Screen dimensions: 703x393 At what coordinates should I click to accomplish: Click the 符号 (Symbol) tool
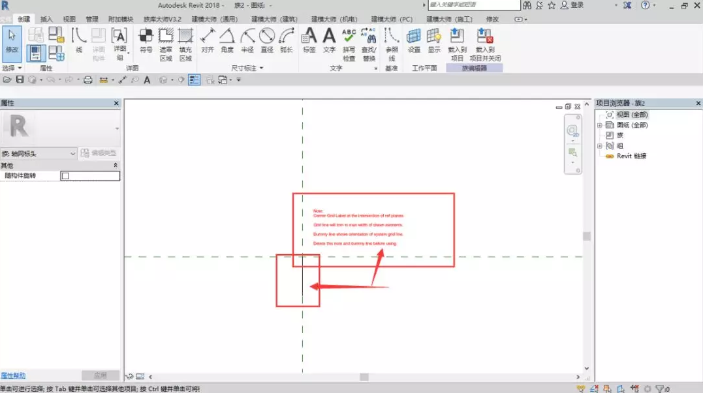tap(146, 40)
